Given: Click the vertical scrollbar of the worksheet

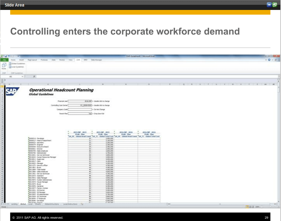Looking at the screenshot, I should pos(279,137).
